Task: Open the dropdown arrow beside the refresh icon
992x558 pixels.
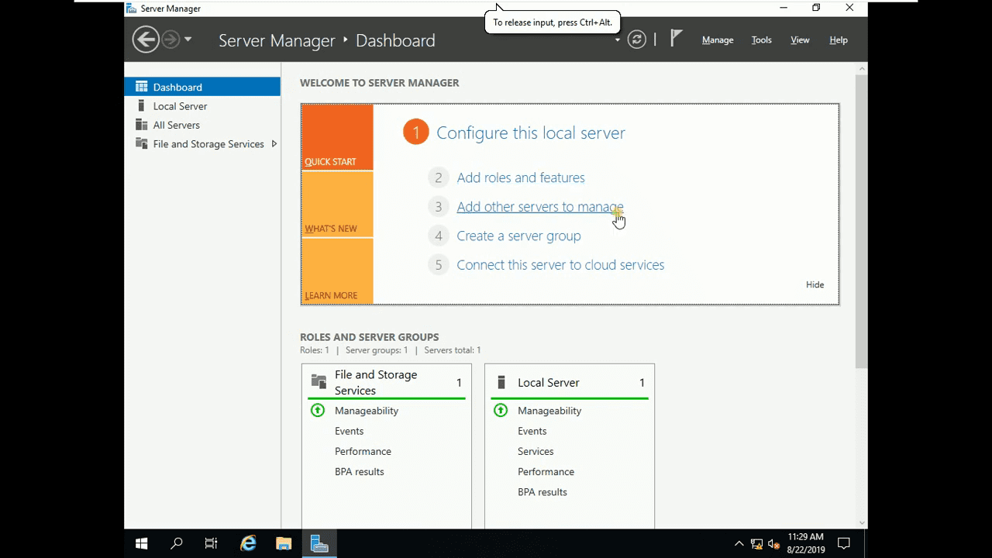Action: [x=618, y=40]
